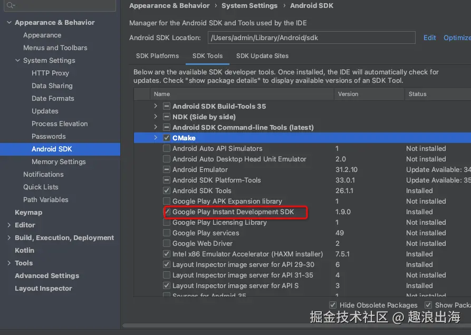The height and width of the screenshot is (335, 471).
Task: Expand the CMake row
Action: click(x=156, y=138)
